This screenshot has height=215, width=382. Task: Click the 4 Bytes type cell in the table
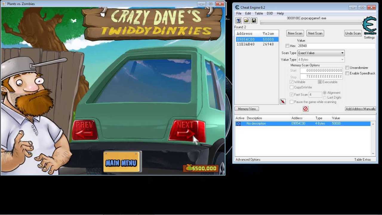[320, 124]
